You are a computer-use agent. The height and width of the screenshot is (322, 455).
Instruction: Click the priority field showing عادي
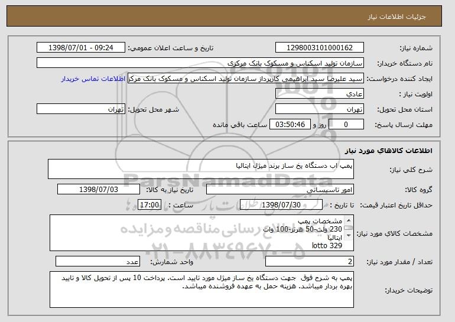(x=320, y=94)
